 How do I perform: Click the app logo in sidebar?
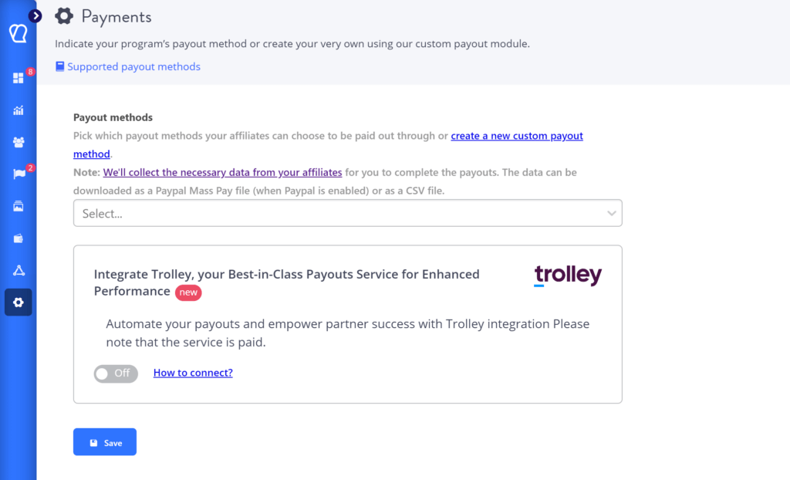18,34
